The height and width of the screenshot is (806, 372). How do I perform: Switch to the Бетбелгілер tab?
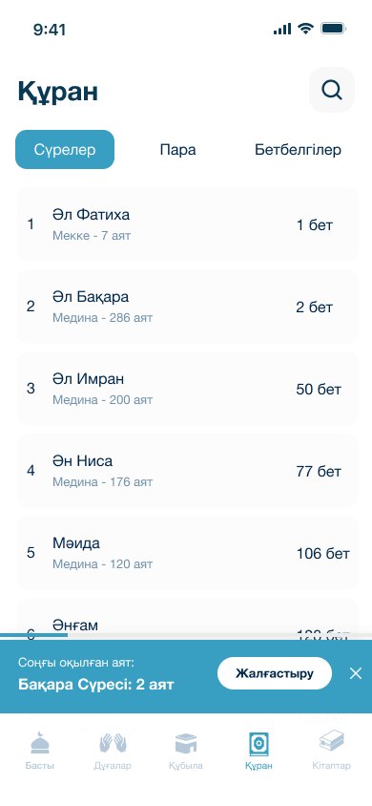click(x=299, y=150)
